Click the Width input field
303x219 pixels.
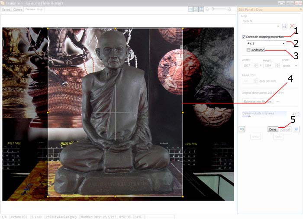(248, 65)
